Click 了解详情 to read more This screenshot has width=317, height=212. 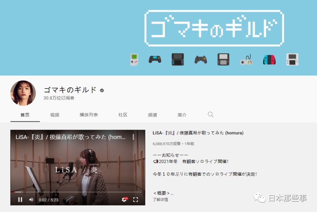coord(160,200)
